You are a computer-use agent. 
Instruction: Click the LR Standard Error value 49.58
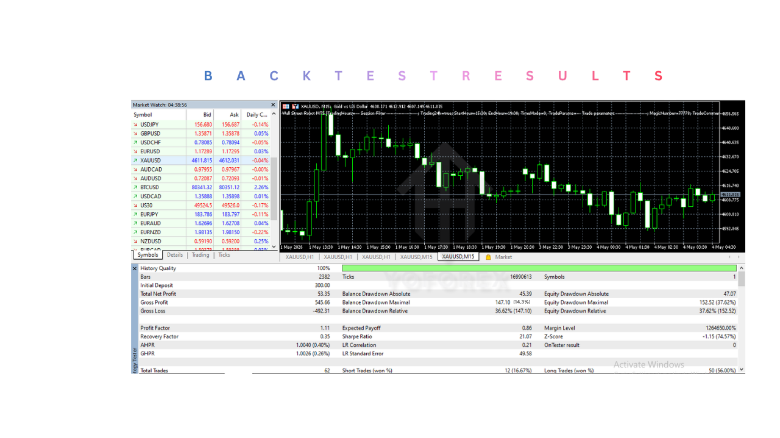tap(525, 353)
